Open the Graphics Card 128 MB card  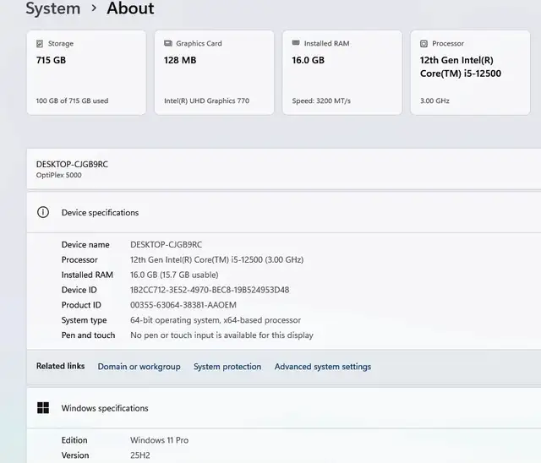click(x=214, y=73)
